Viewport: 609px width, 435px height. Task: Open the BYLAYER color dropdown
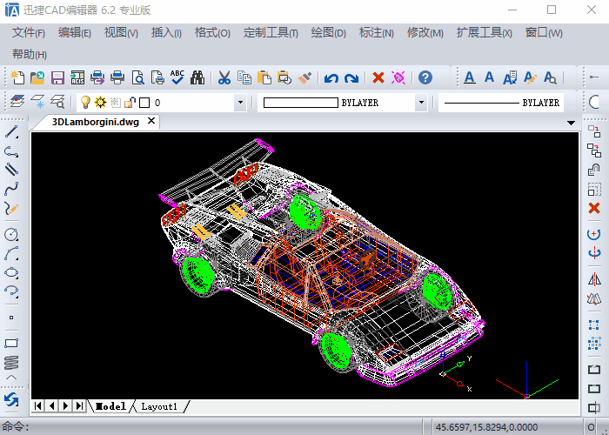click(421, 103)
